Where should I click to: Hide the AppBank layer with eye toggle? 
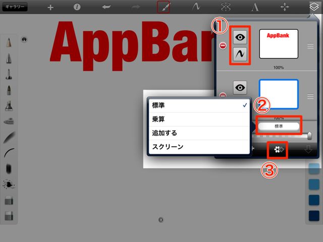point(240,37)
